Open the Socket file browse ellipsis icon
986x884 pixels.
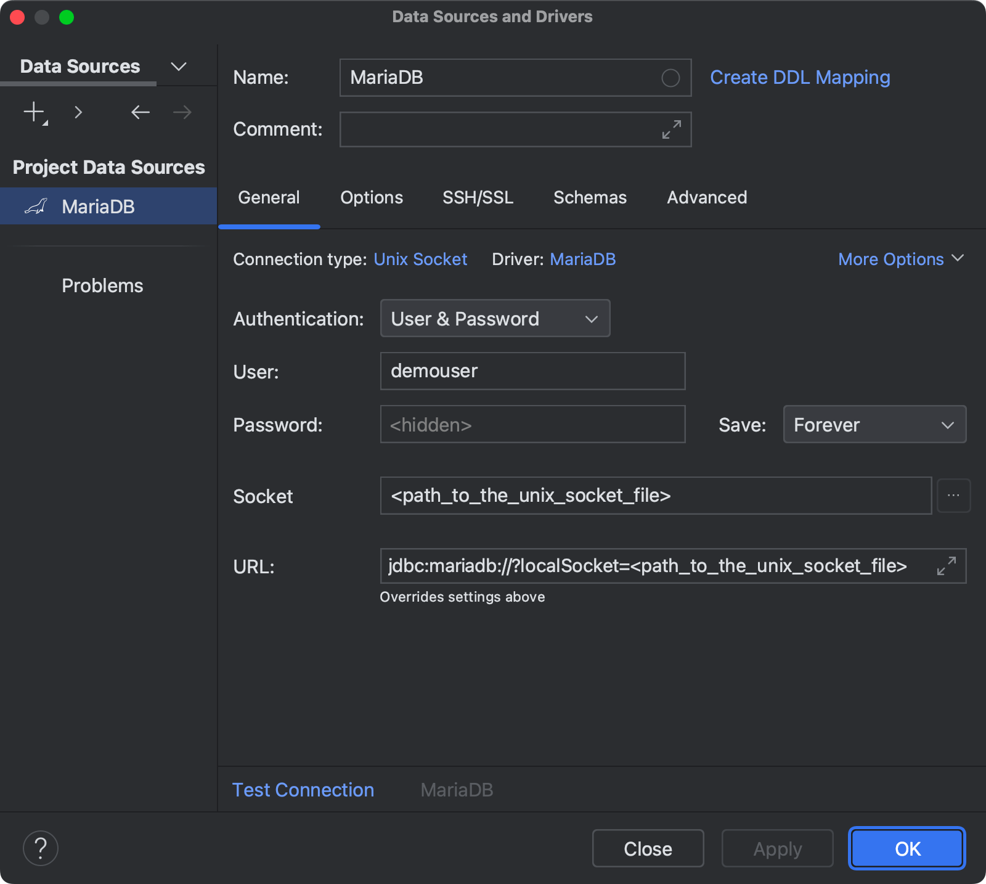(x=953, y=495)
